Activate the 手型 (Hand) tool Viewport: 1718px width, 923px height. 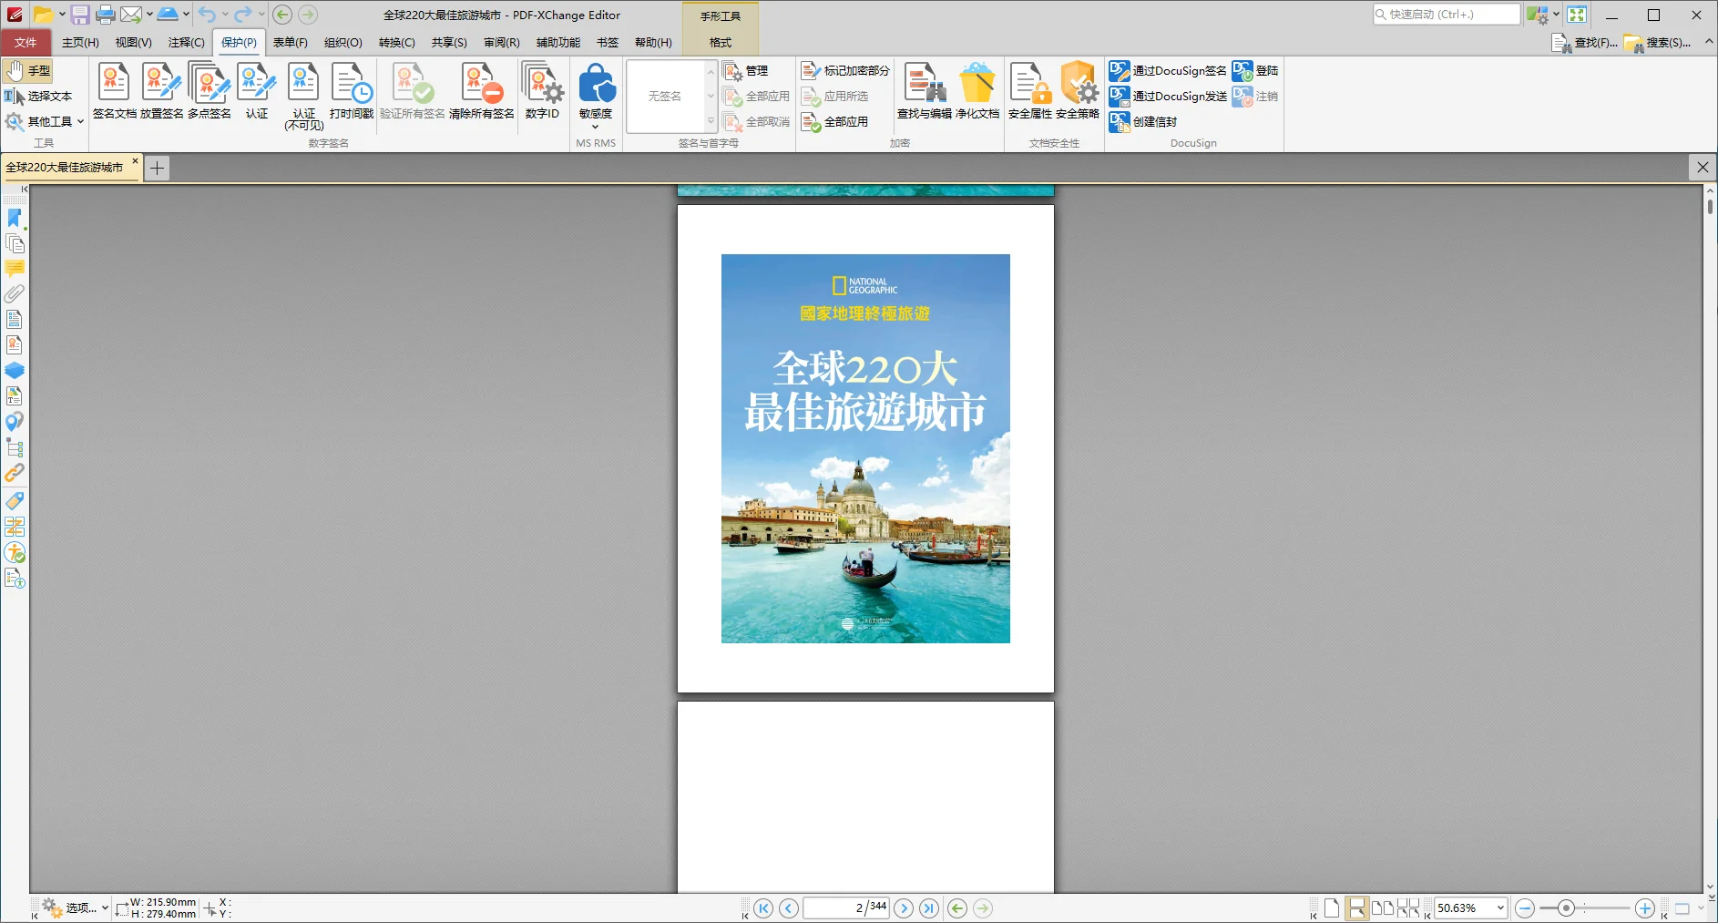tap(28, 71)
